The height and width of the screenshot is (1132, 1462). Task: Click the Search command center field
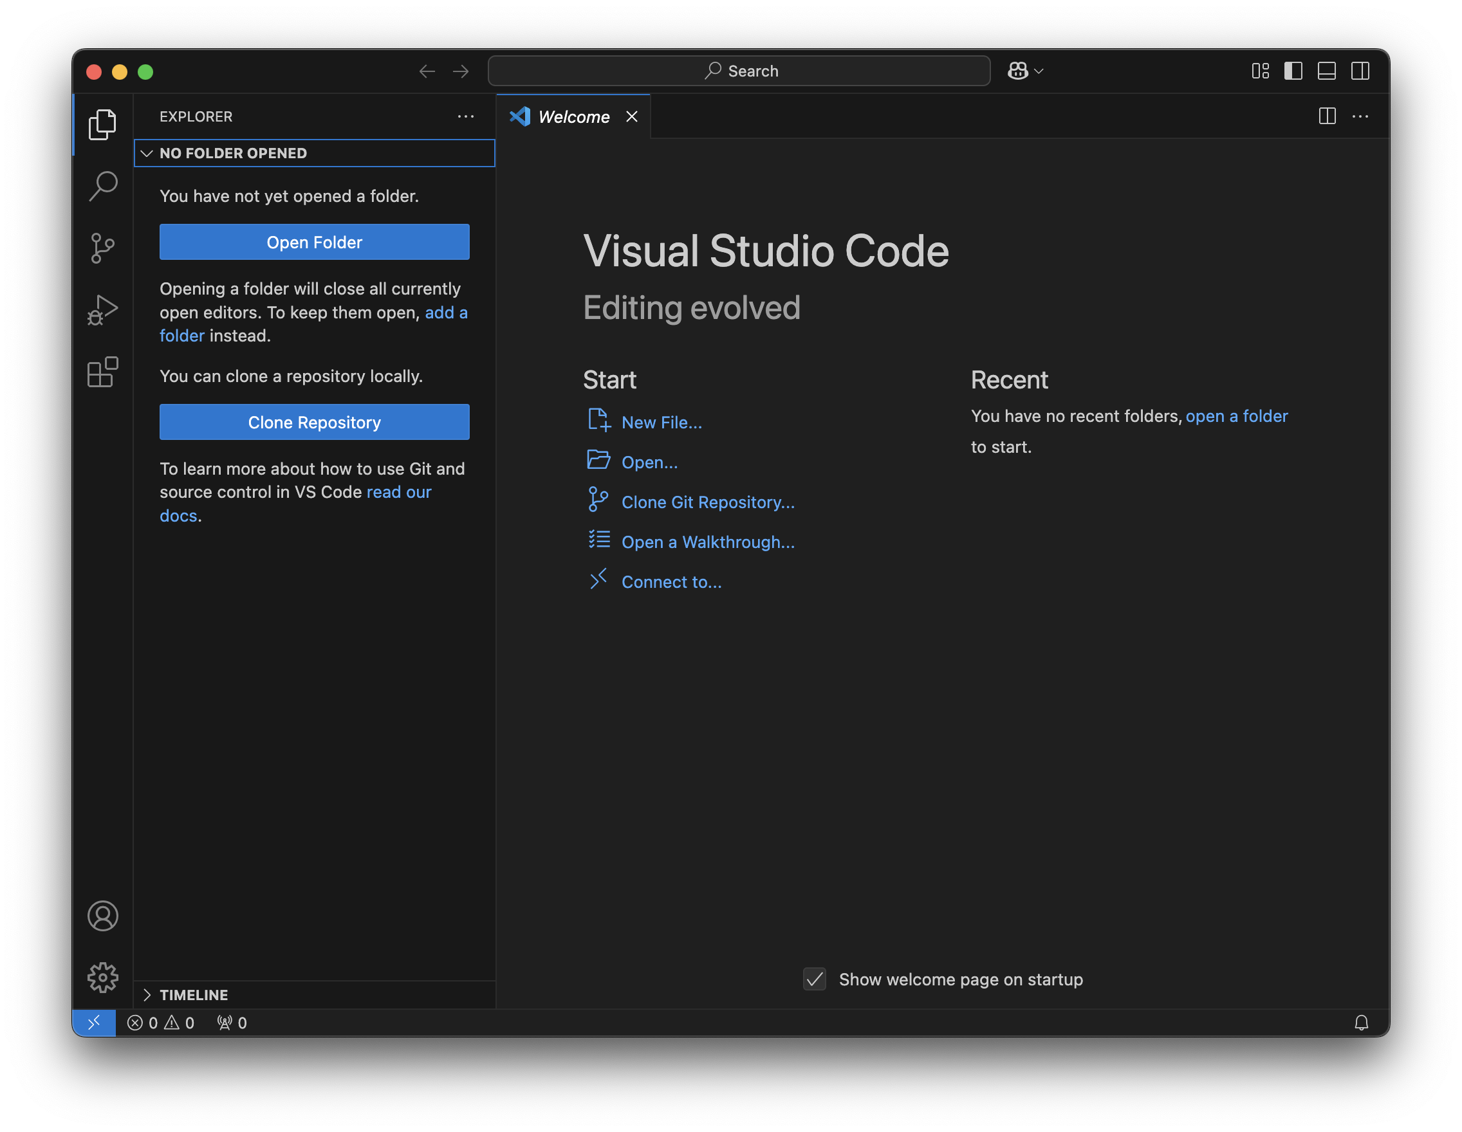pos(738,71)
